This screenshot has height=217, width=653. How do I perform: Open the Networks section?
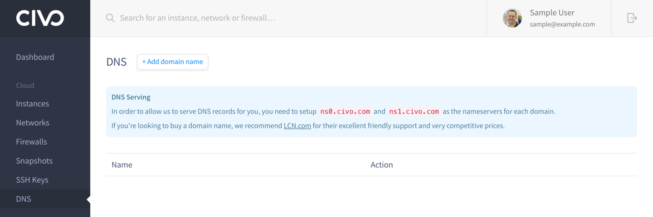[33, 123]
